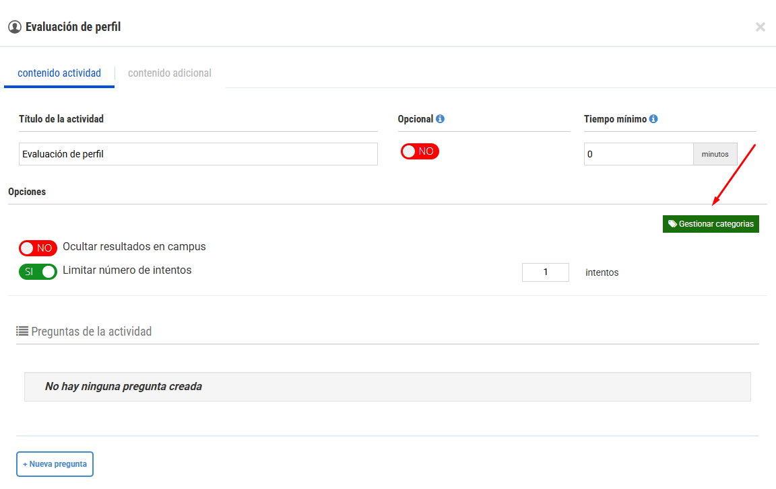Switch to contenido actividad tab
Image resolution: width=776 pixels, height=489 pixels.
[x=59, y=73]
